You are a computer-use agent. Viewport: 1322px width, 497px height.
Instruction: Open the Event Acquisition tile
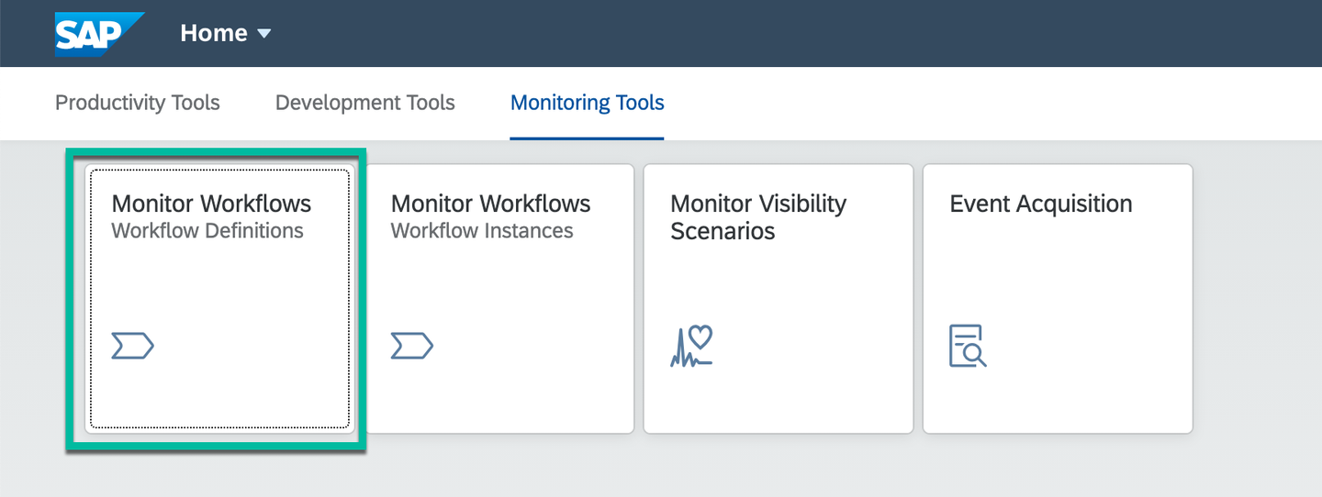[1058, 299]
